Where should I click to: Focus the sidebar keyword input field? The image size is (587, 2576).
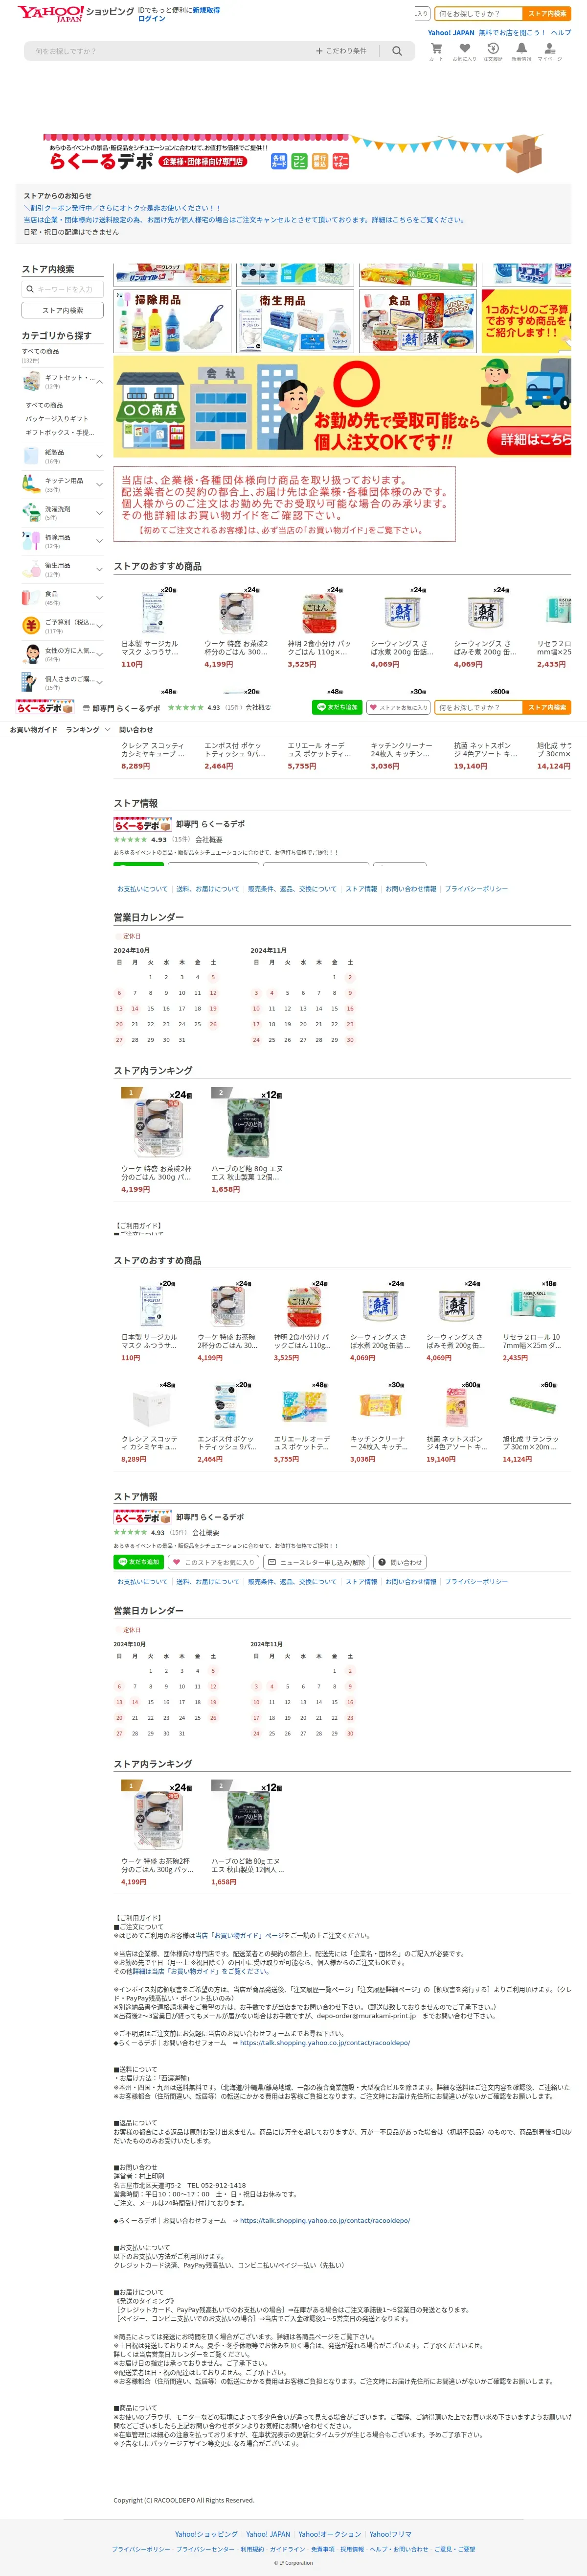63,289
